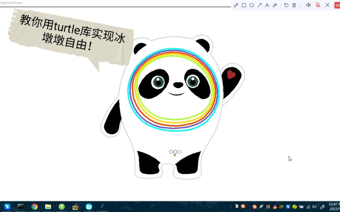Mute the speaker output
The image size is (340, 212).
point(308,5)
